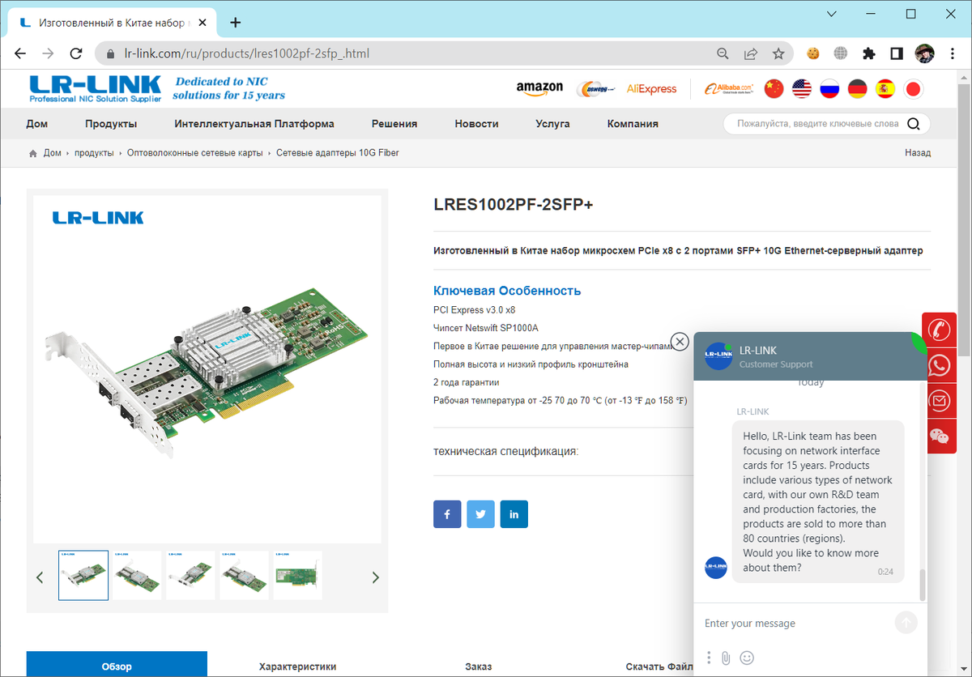Show previous product thumbnail arrow
The height and width of the screenshot is (677, 972).
pyautogui.click(x=40, y=577)
